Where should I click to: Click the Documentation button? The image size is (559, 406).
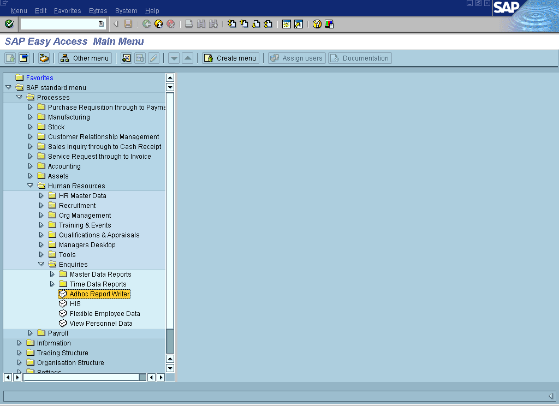point(360,58)
